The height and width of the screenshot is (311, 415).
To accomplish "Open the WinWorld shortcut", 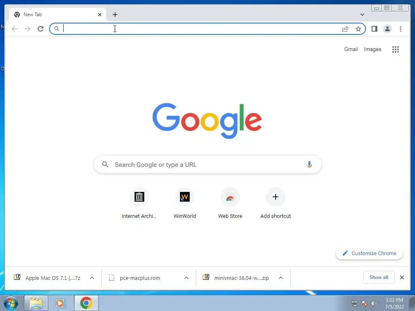I will tap(185, 203).
